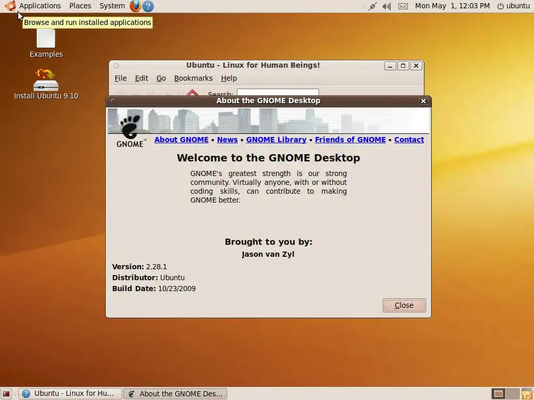The height and width of the screenshot is (400, 534).
Task: Open the volume control icon
Action: coord(386,6)
